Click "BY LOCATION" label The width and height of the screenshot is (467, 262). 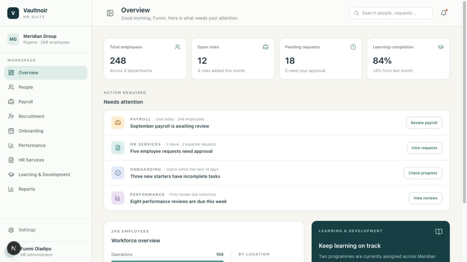point(254,254)
